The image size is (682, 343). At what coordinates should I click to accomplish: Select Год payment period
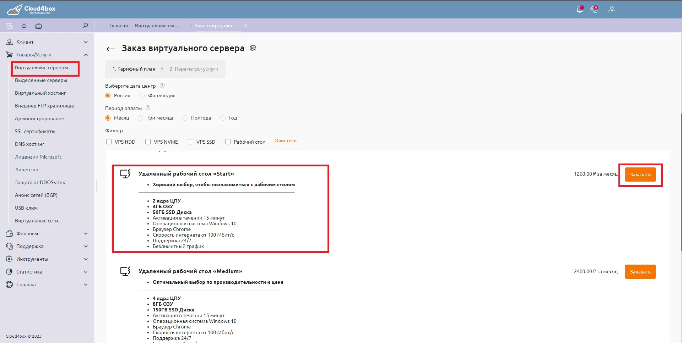(x=223, y=118)
